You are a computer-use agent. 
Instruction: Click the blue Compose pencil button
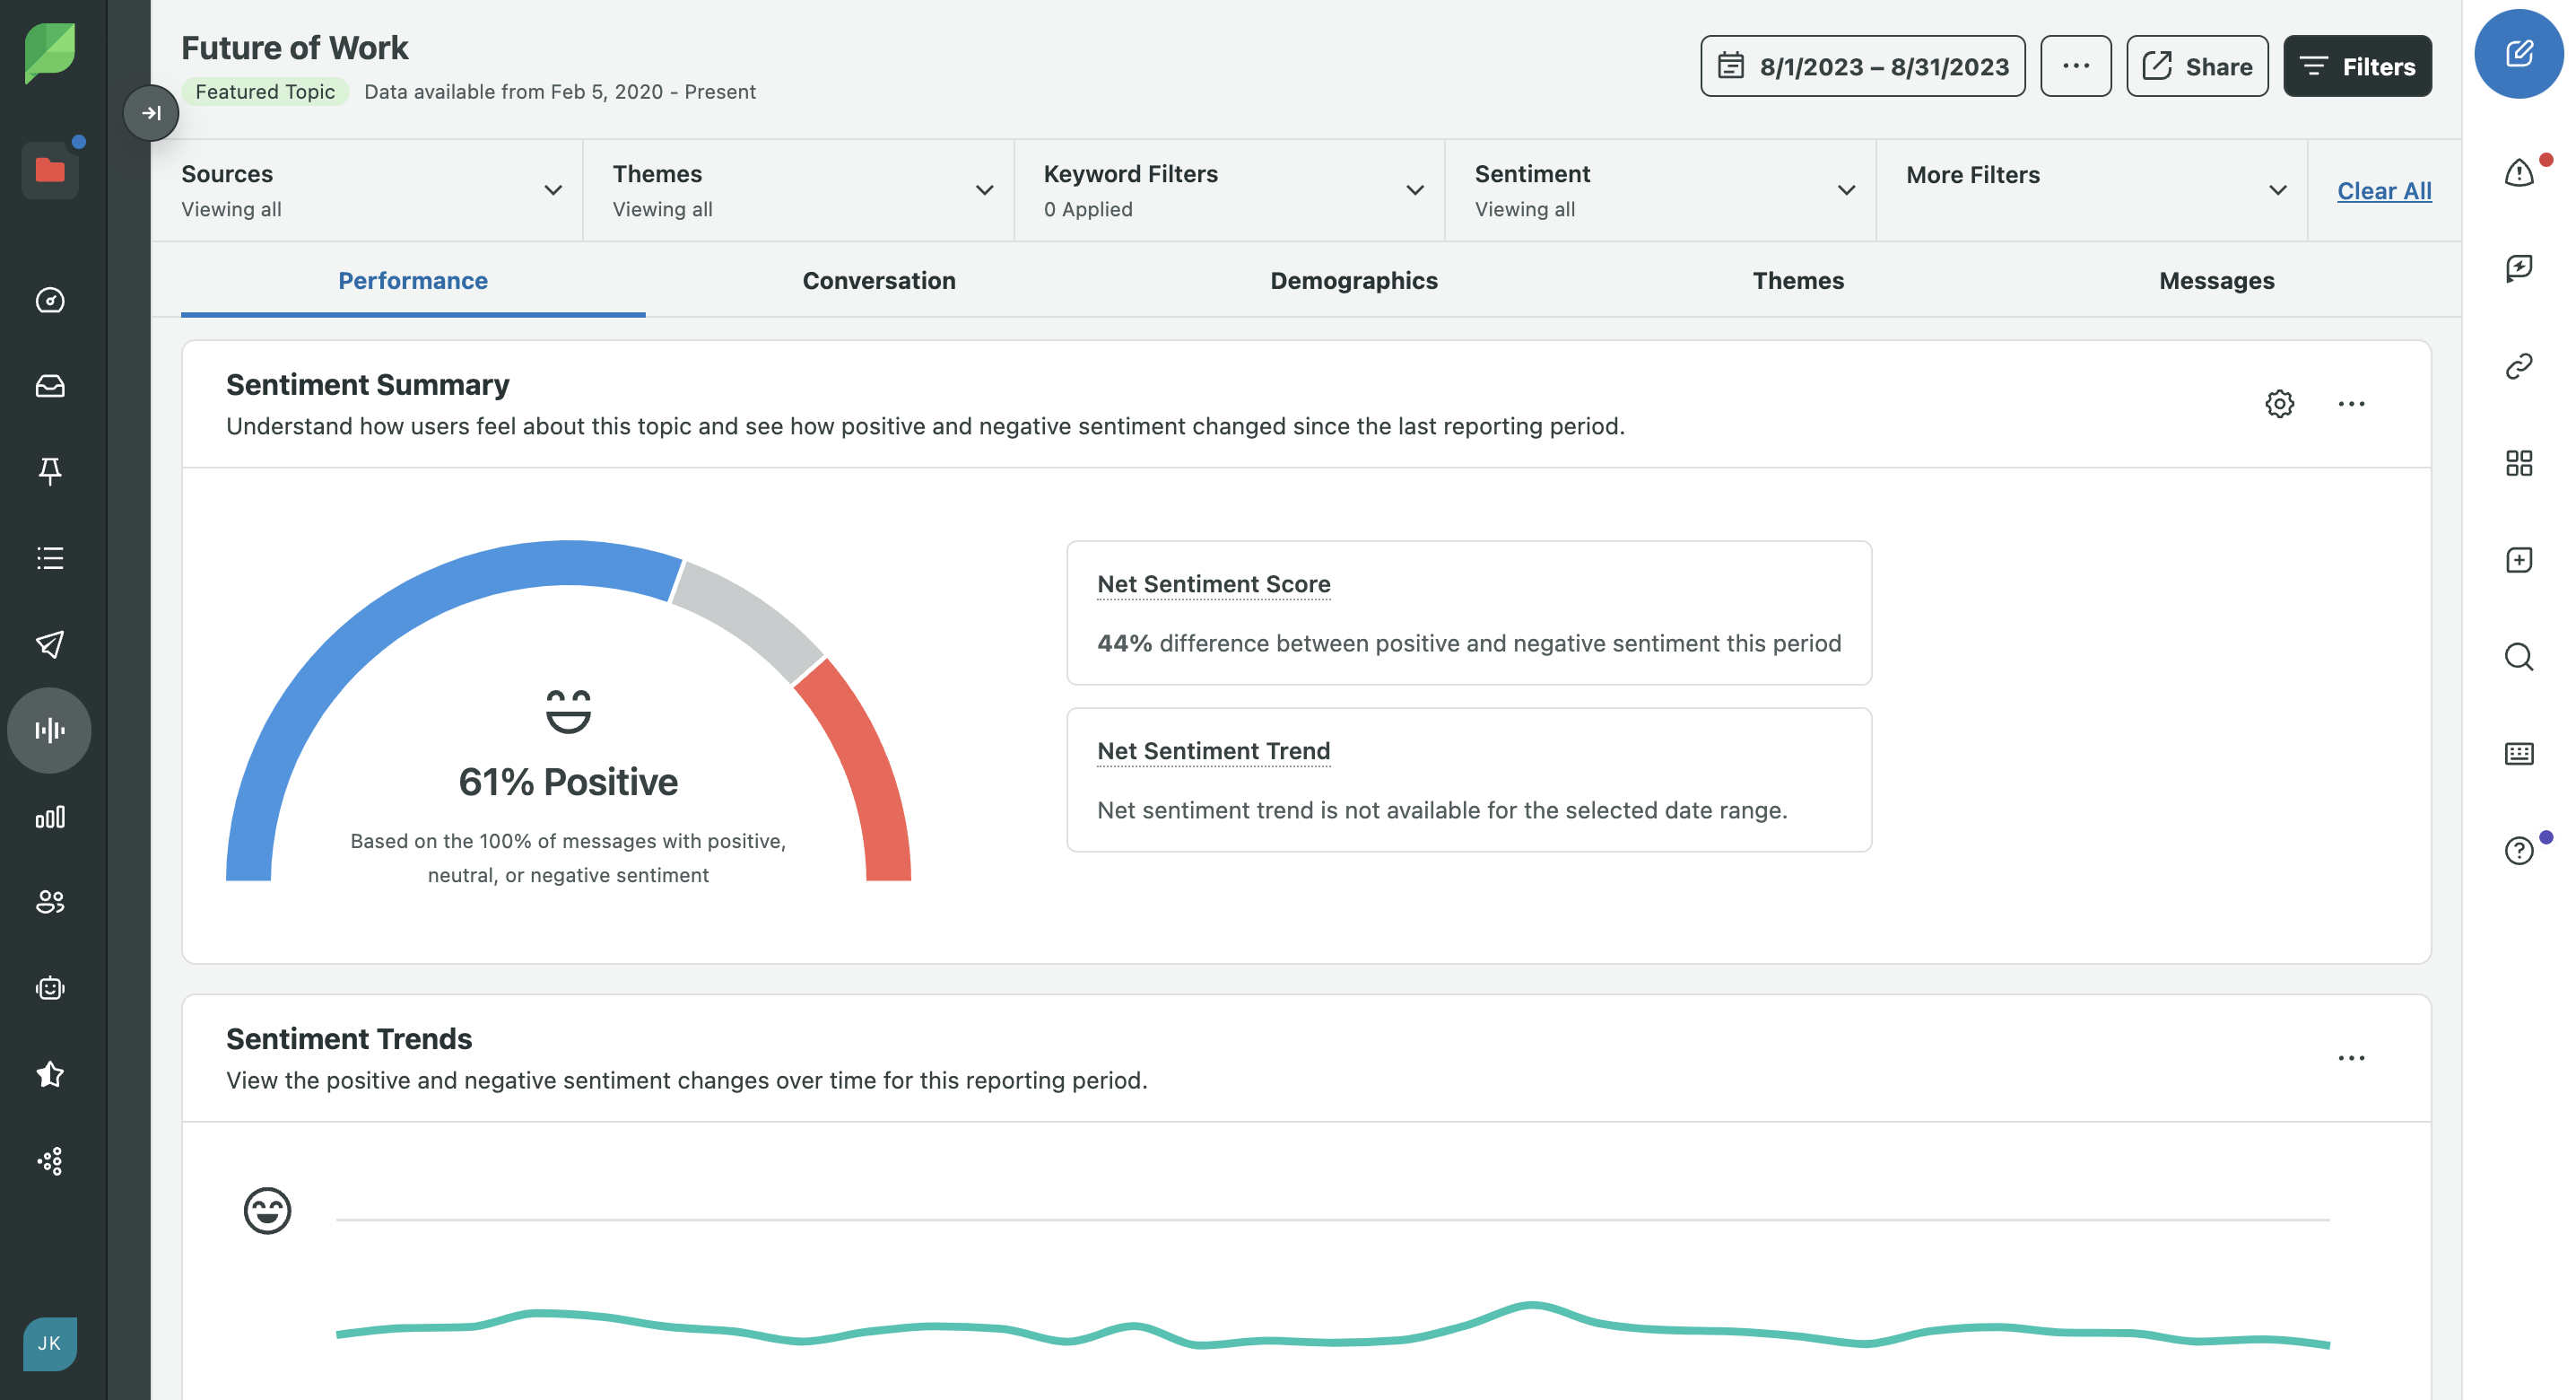[2518, 54]
